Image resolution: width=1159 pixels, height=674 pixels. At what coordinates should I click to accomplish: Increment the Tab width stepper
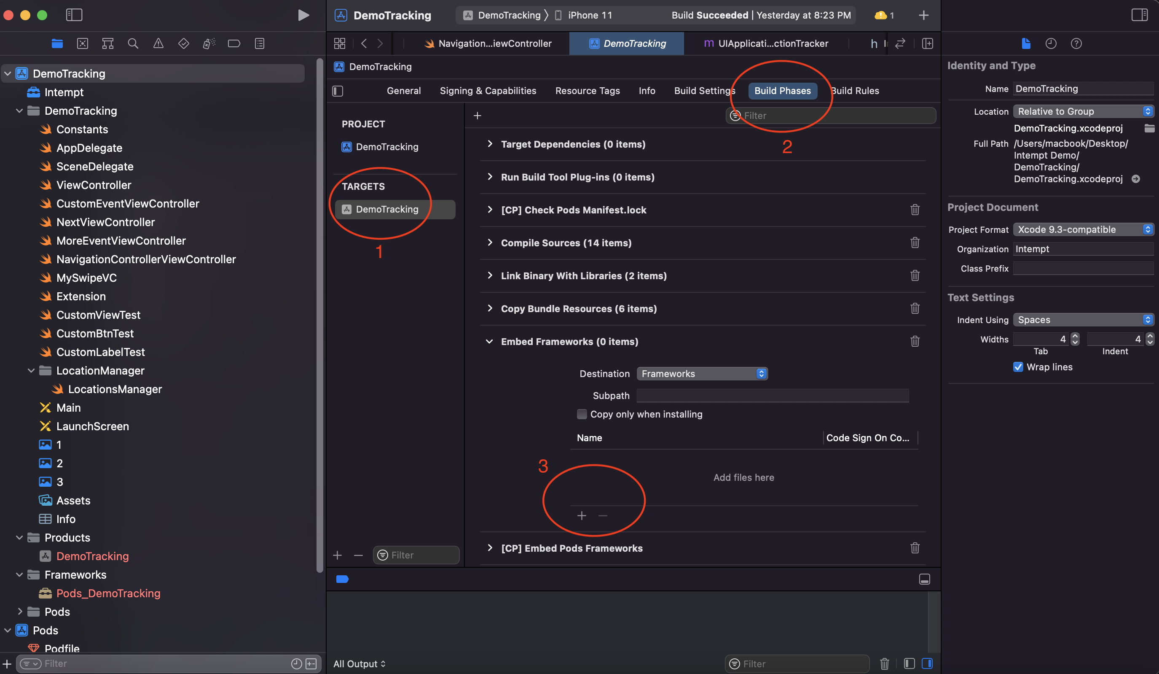click(1075, 336)
